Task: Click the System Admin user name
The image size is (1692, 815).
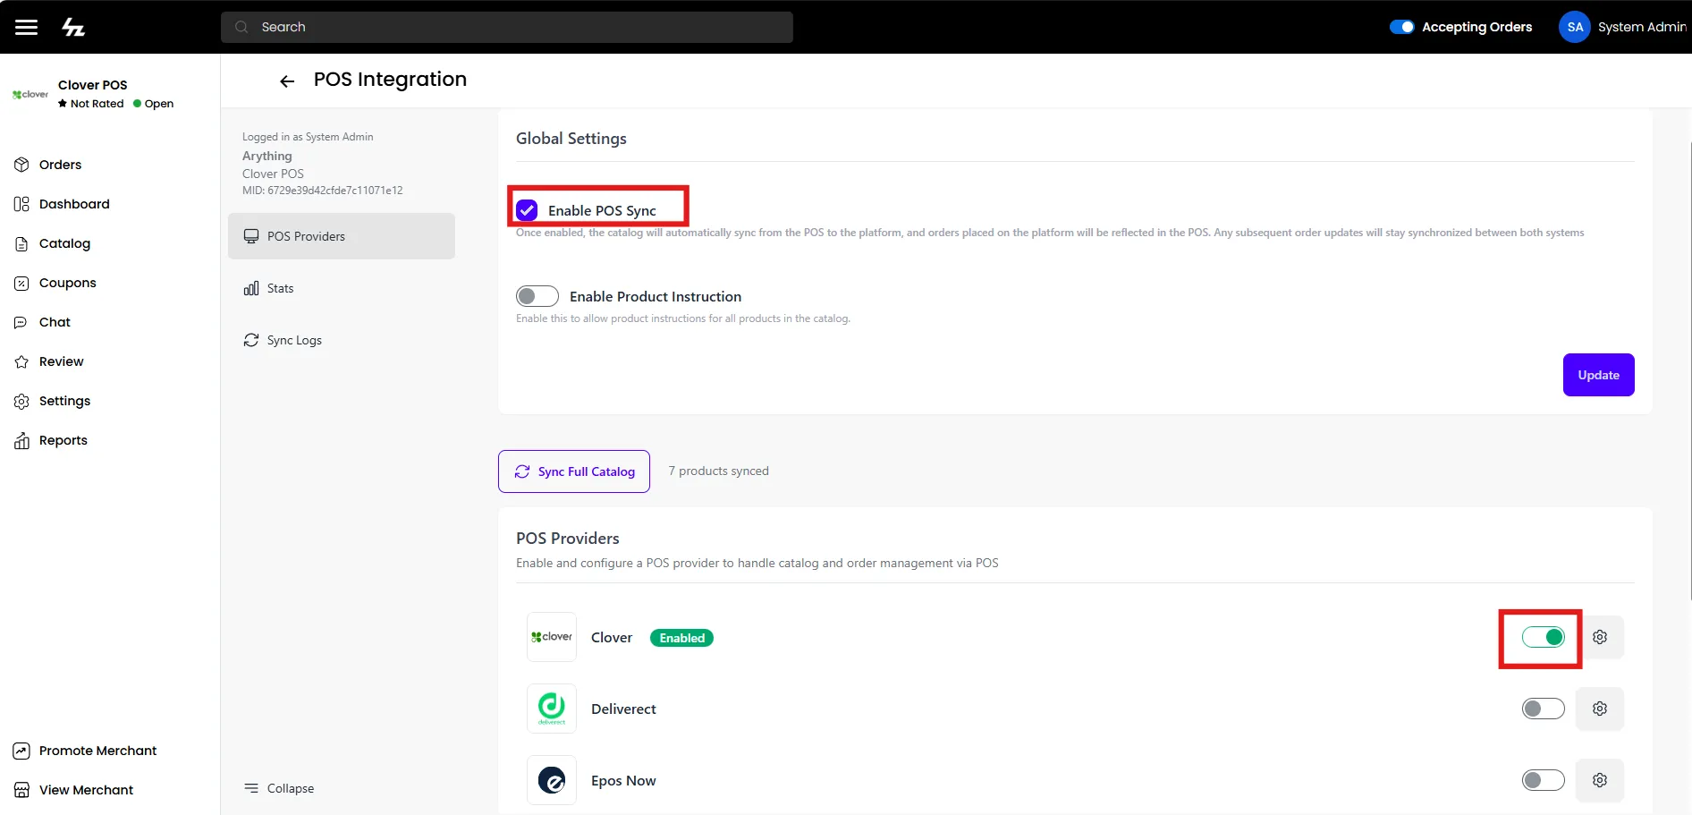Action: (x=1642, y=27)
